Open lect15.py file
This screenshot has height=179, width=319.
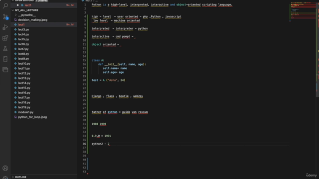point(24,88)
